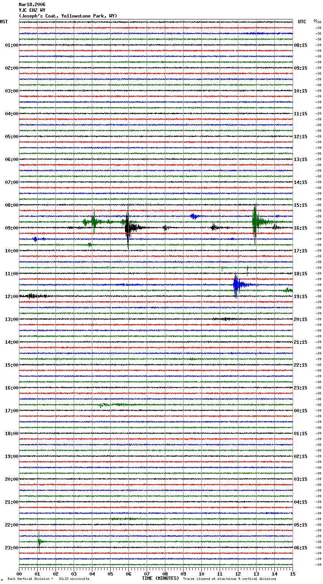Click minute axis tick label 15
This screenshot has width=323, height=584.
[x=293, y=574]
